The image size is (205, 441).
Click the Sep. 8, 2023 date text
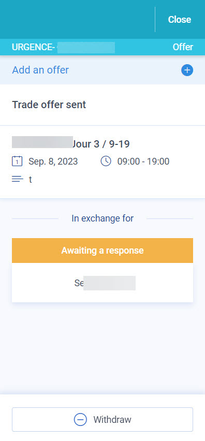pos(53,161)
